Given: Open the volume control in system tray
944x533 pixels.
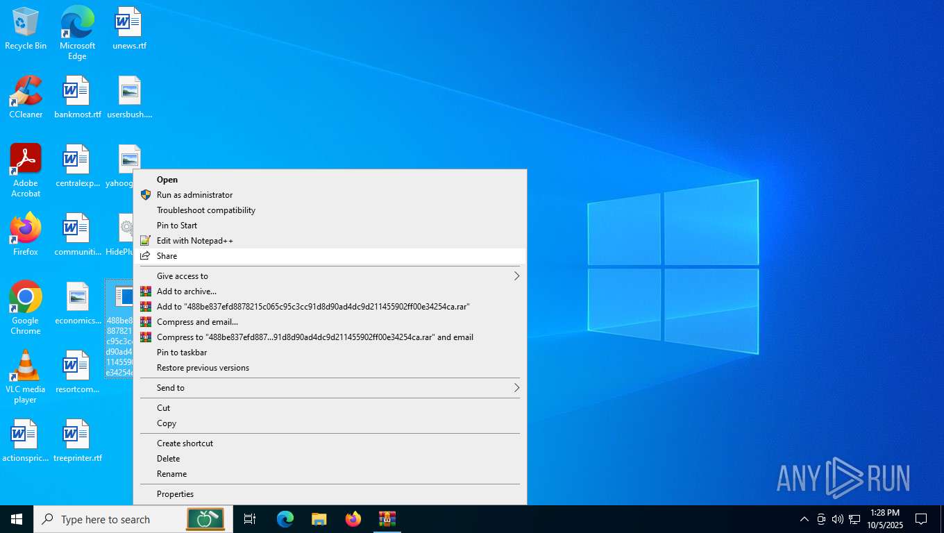Looking at the screenshot, I should pyautogui.click(x=838, y=519).
